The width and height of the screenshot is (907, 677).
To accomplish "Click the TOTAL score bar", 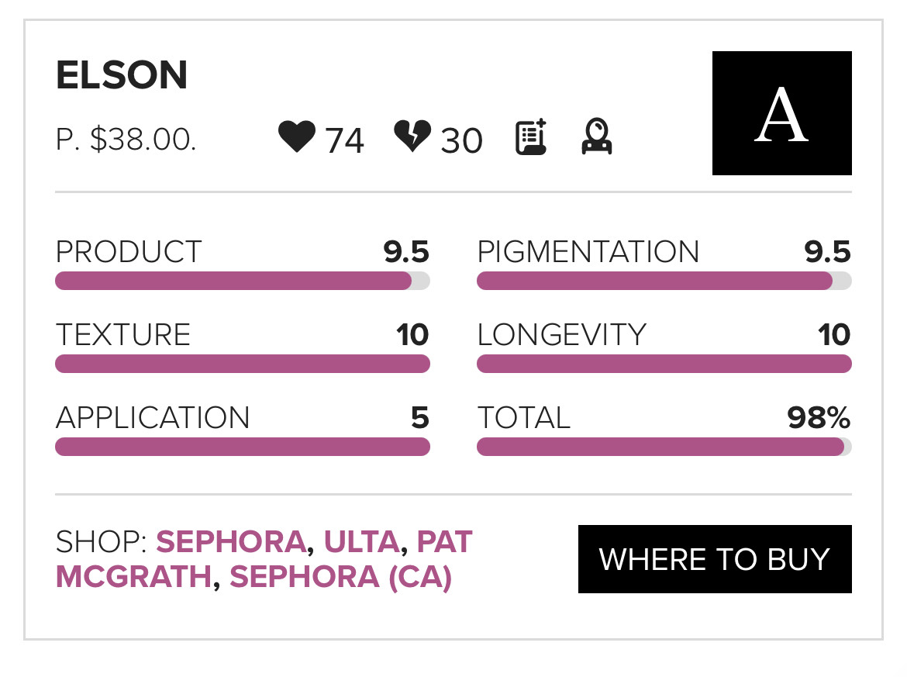I will [664, 447].
